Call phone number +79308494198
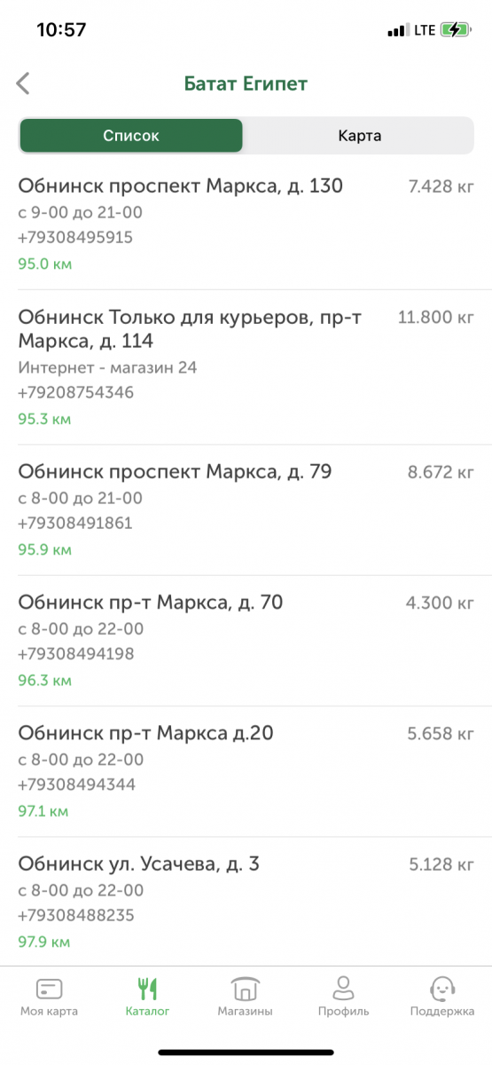The width and height of the screenshot is (492, 1065). [x=75, y=654]
